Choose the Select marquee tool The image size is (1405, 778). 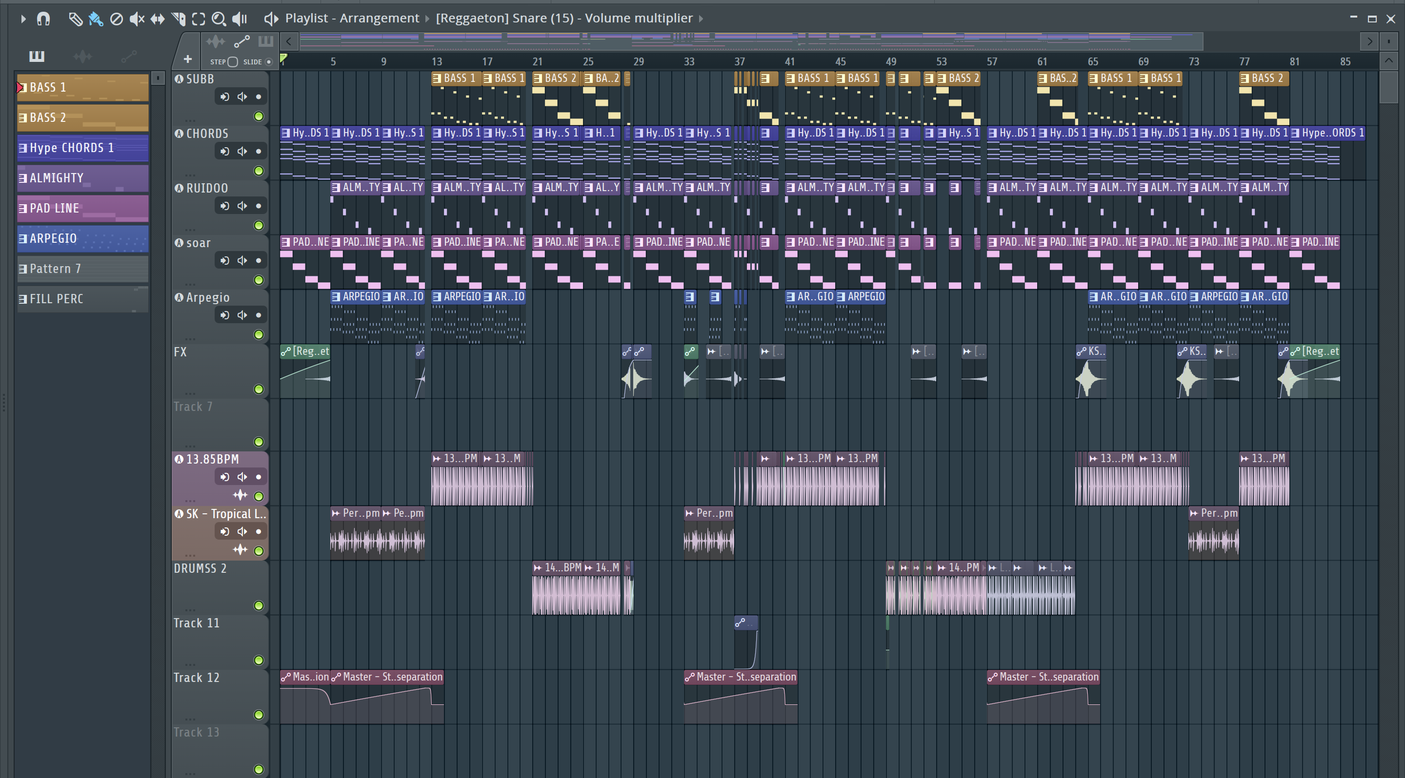(199, 19)
